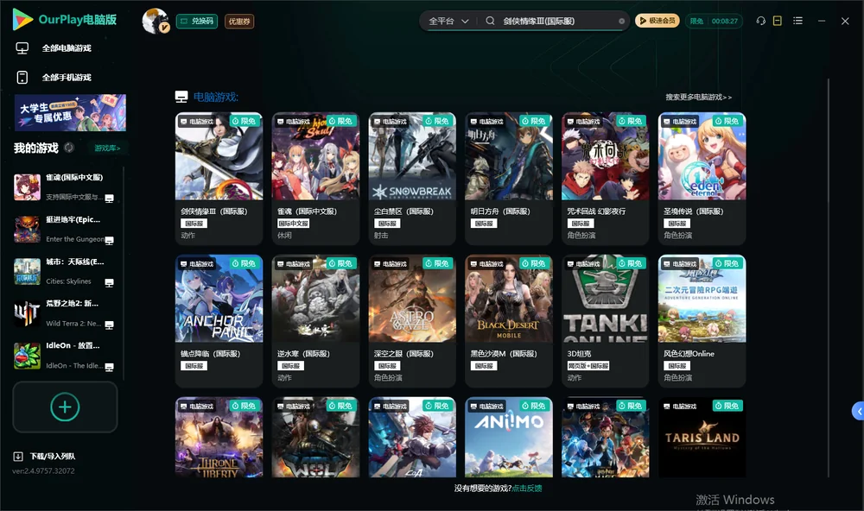Open the 全平台 platform dropdown

[448, 21]
